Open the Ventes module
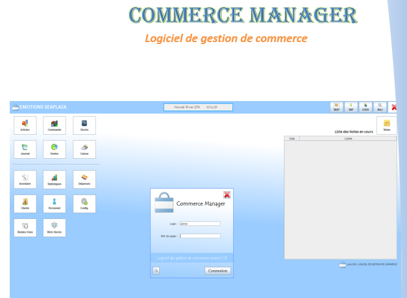 (x=55, y=149)
